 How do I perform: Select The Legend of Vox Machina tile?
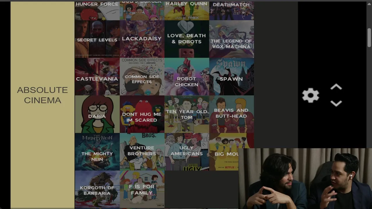coord(231,39)
